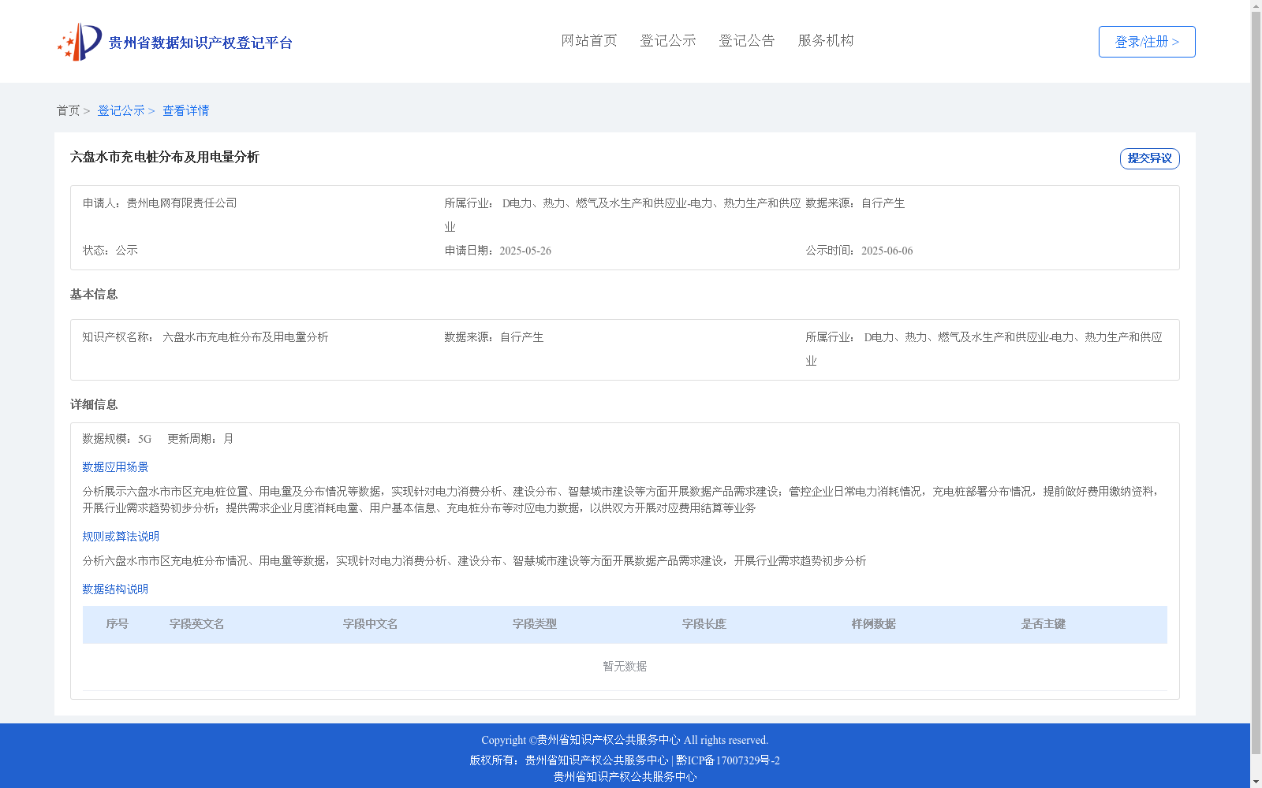Viewport: 1262px width, 788px height.
Task: Click the 贵州省数据知识产权登记平台 site title
Action: [x=200, y=43]
